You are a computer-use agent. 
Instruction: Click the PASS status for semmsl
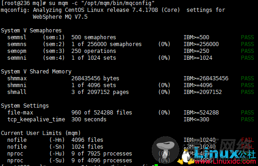click(247, 37)
